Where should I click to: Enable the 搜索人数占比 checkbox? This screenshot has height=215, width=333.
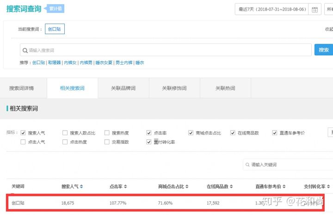point(65,133)
